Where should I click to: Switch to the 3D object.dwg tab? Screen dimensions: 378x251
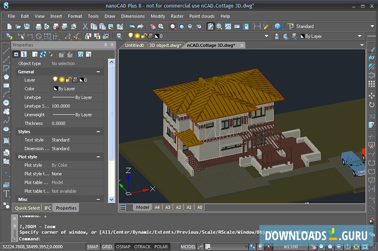165,46
